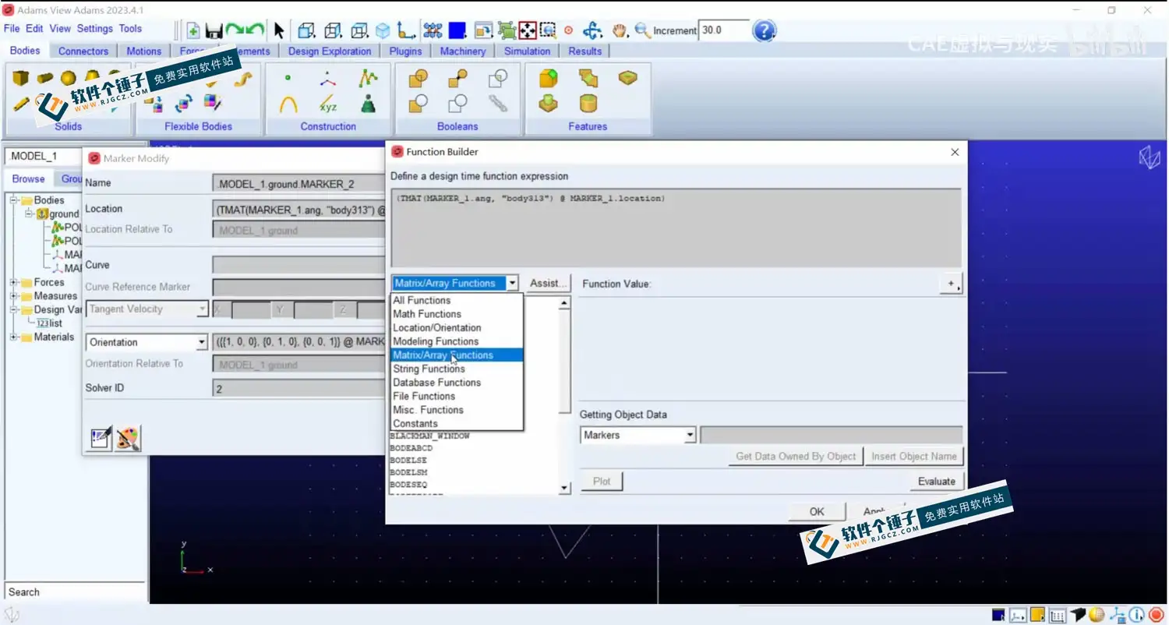
Task: Click the Increment value field
Action: [x=722, y=30]
